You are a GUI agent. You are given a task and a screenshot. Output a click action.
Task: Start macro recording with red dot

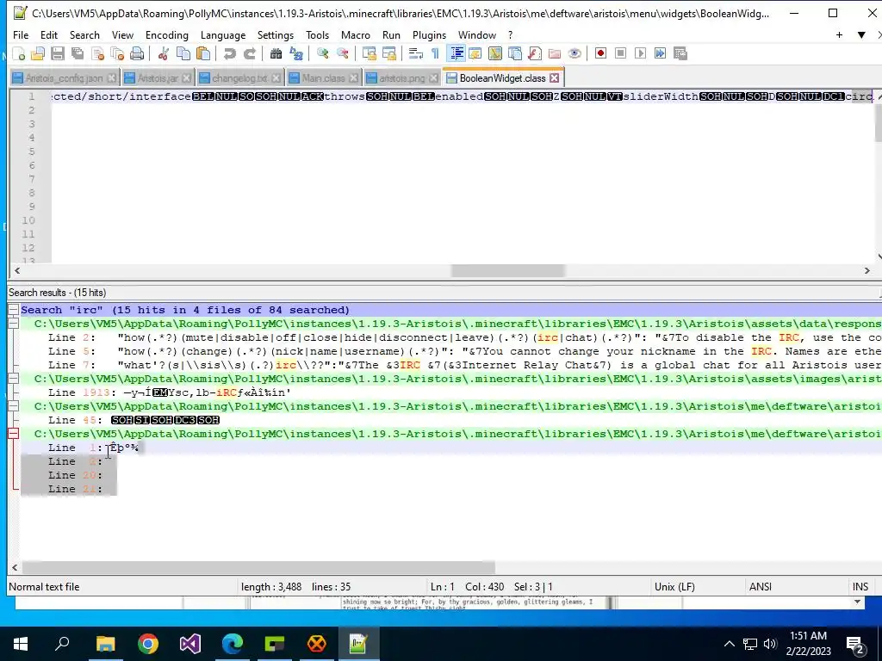point(600,54)
